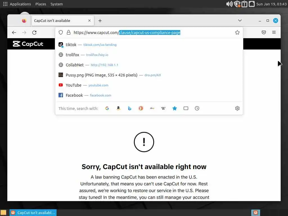Search with Bing engine icon
Screen dimensions: 288x216
click(x=130, y=108)
